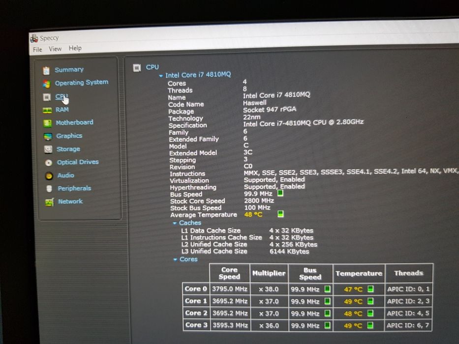459x344 pixels.
Task: View the Graphics section
Action: pos(69,136)
